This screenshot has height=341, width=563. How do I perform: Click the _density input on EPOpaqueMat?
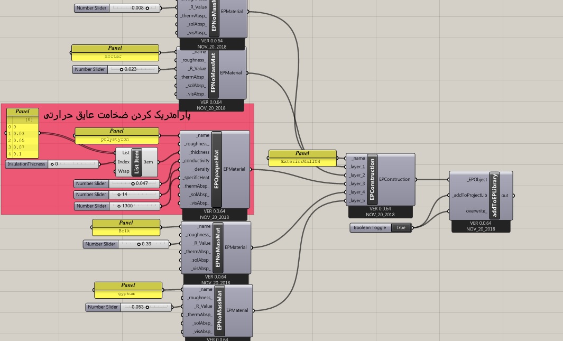click(x=201, y=169)
